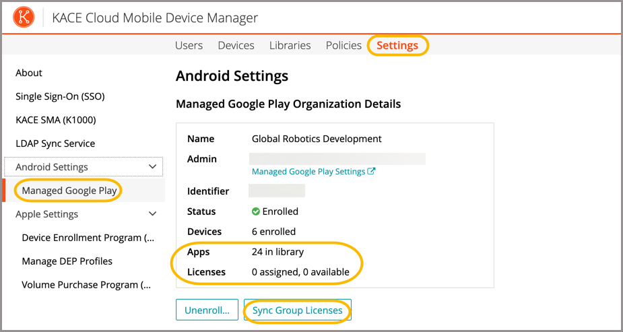Viewport: 623px width, 332px height.
Task: Open the Managed Google Play Settings link
Action: [308, 172]
